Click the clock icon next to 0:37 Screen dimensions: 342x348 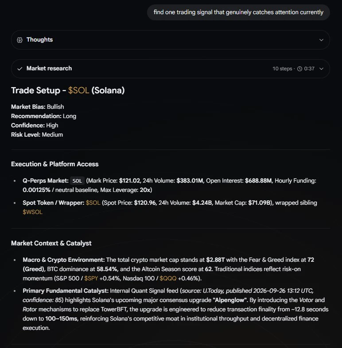299,69
